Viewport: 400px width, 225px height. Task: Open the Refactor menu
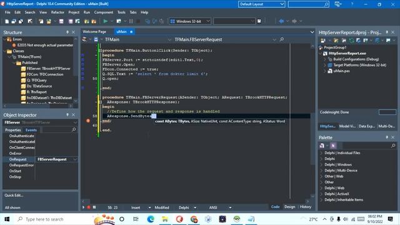tap(57, 12)
